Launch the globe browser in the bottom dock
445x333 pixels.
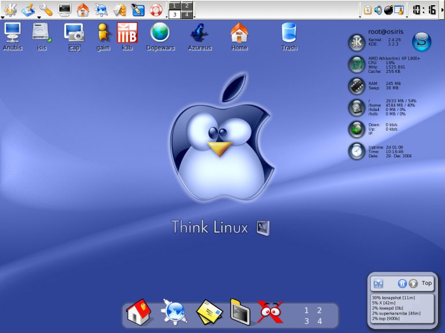click(x=174, y=312)
